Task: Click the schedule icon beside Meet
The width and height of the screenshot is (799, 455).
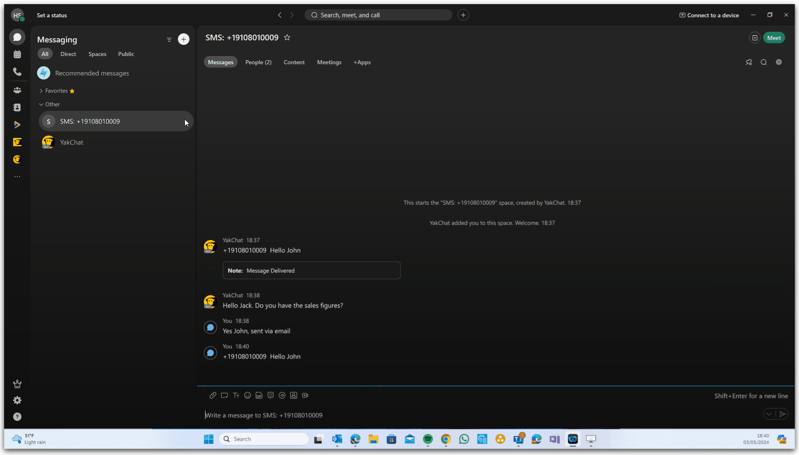Action: coord(755,38)
